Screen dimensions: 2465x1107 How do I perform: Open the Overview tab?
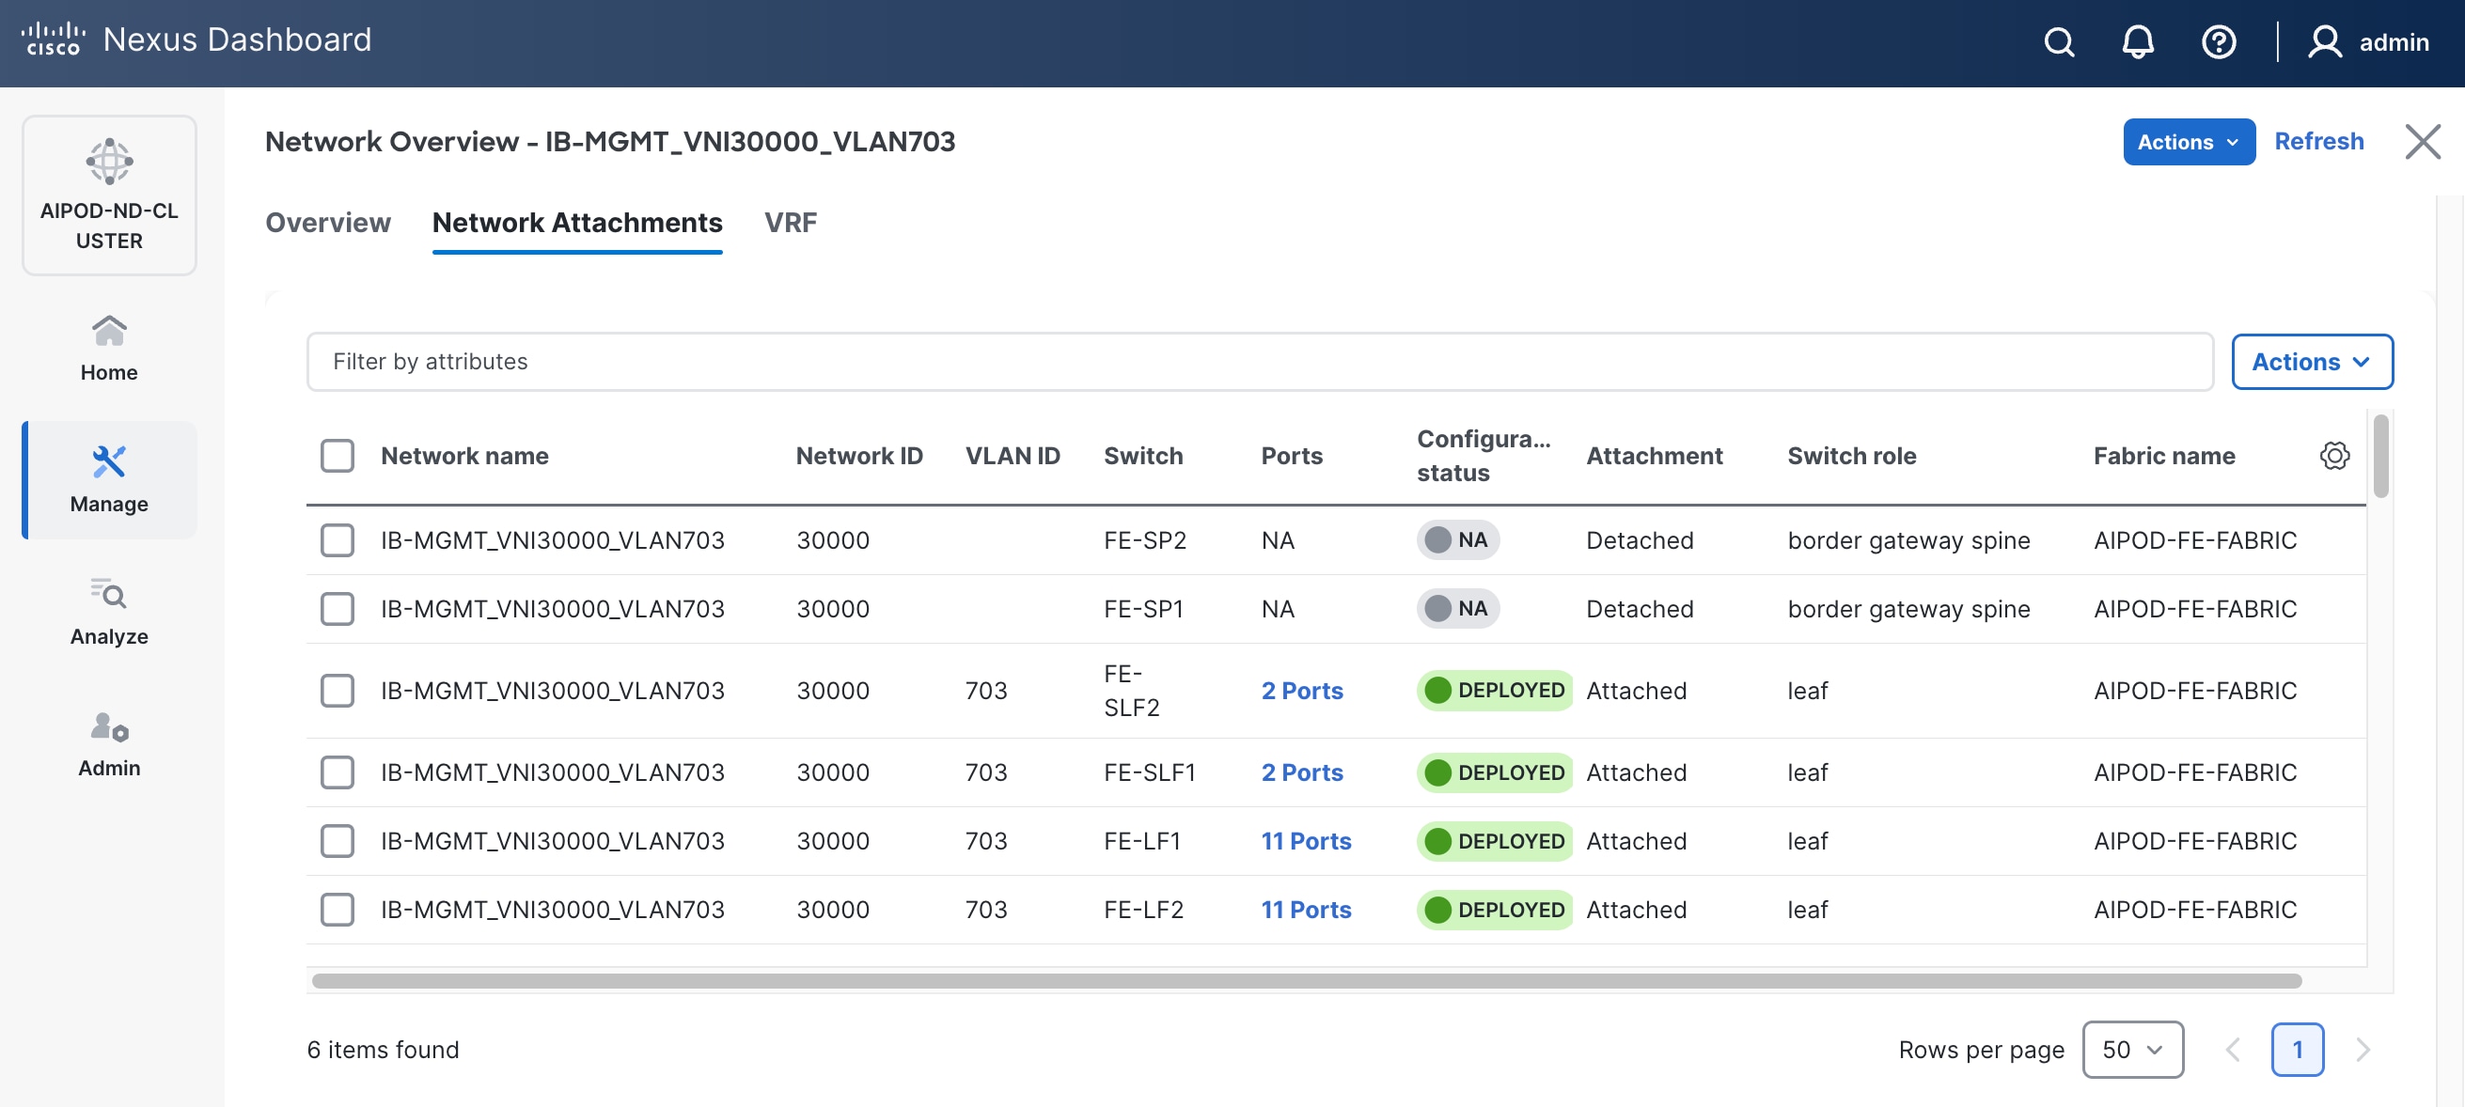[x=327, y=223]
